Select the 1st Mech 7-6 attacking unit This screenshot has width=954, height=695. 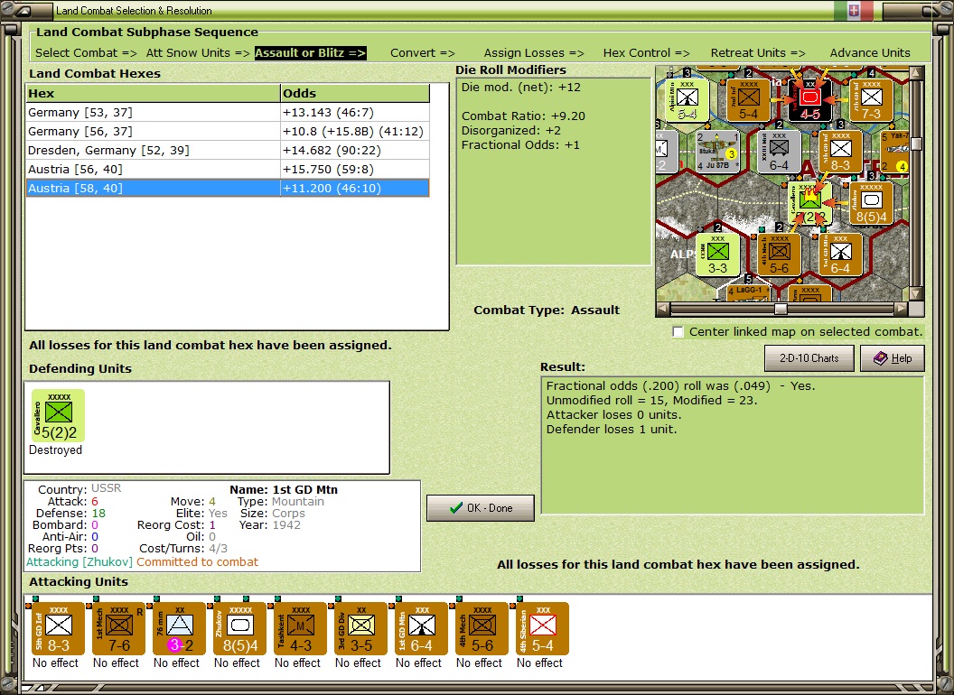[118, 629]
